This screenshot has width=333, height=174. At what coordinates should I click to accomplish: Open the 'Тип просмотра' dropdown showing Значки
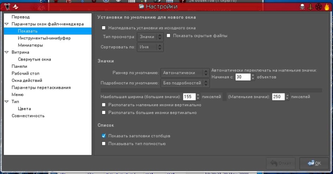(x=150, y=36)
